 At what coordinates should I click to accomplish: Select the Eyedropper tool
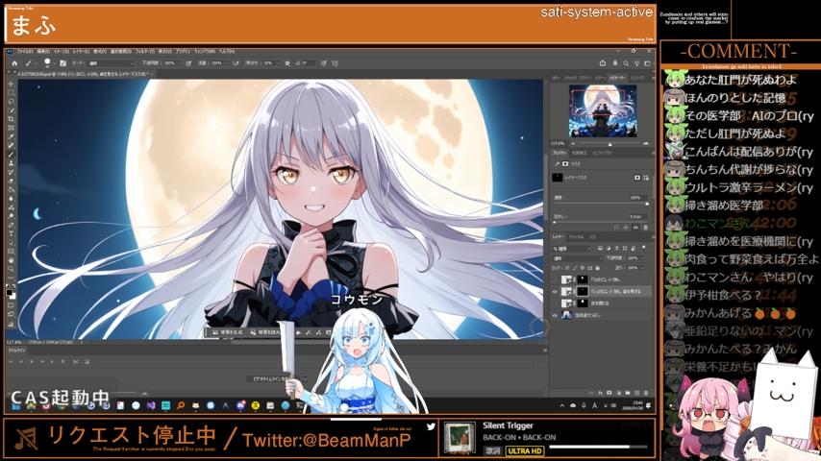[x=12, y=136]
